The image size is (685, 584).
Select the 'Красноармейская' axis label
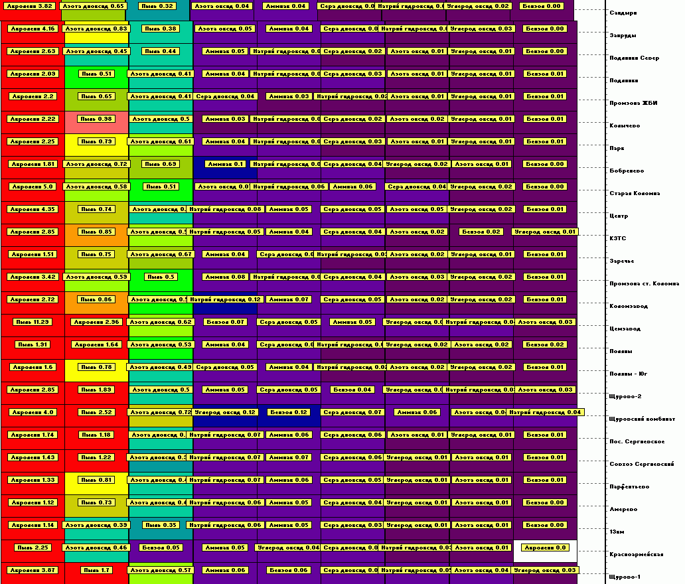click(x=637, y=554)
